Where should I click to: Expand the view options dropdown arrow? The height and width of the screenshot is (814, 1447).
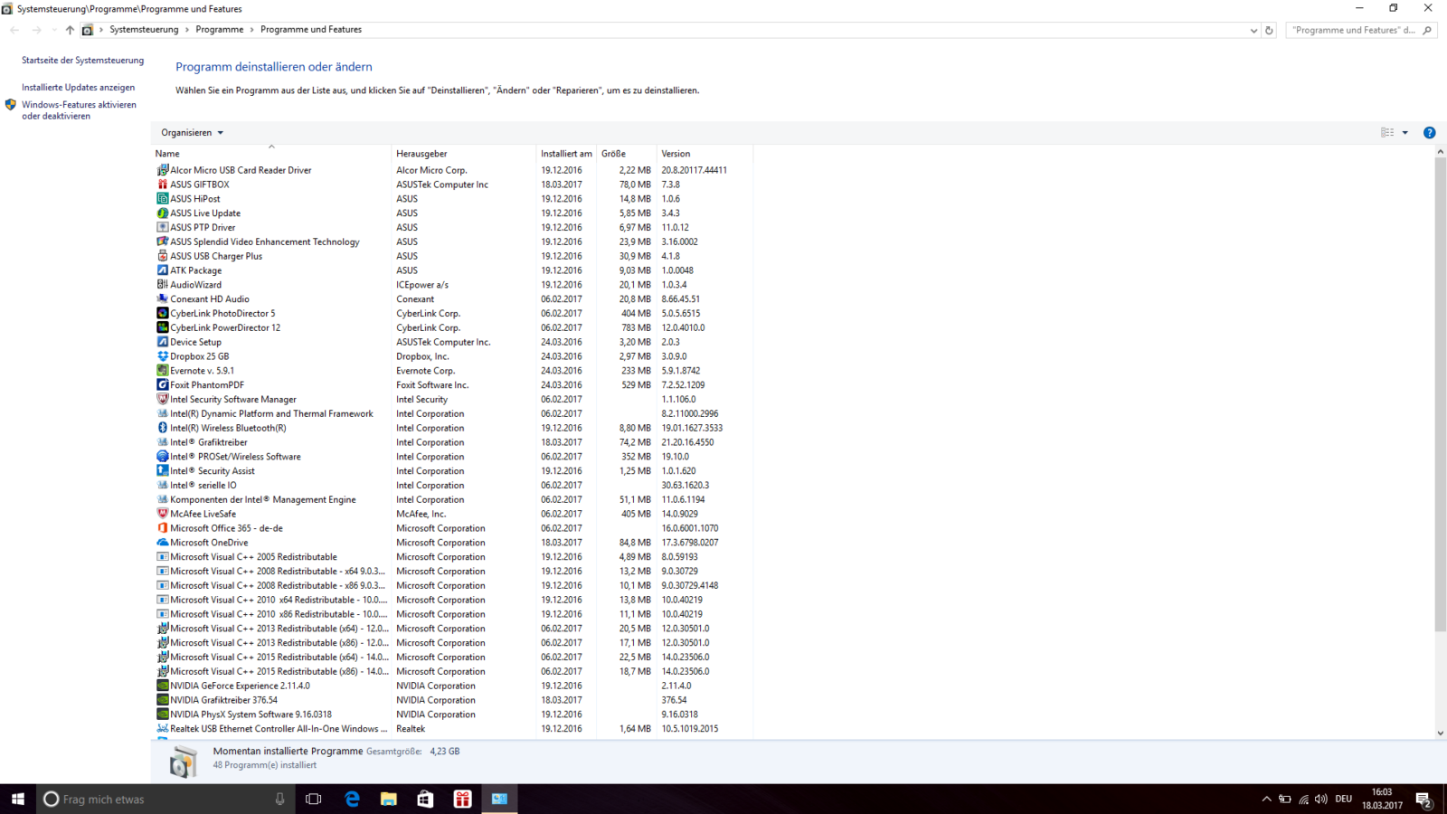tap(1404, 133)
